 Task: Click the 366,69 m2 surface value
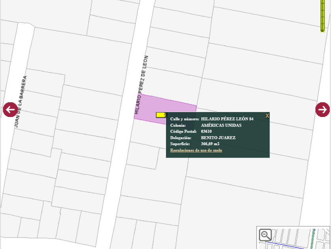(x=210, y=144)
